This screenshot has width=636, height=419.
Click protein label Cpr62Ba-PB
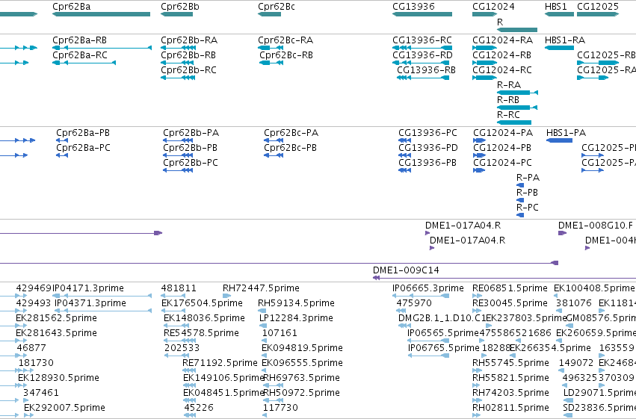[83, 133]
